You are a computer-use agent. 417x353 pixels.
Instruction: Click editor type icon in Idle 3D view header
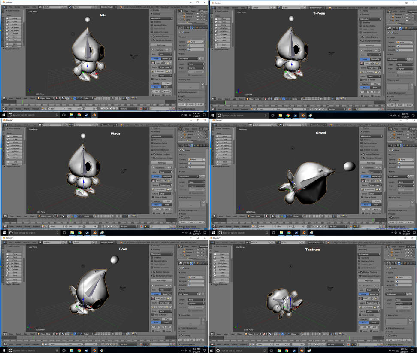click(5, 98)
